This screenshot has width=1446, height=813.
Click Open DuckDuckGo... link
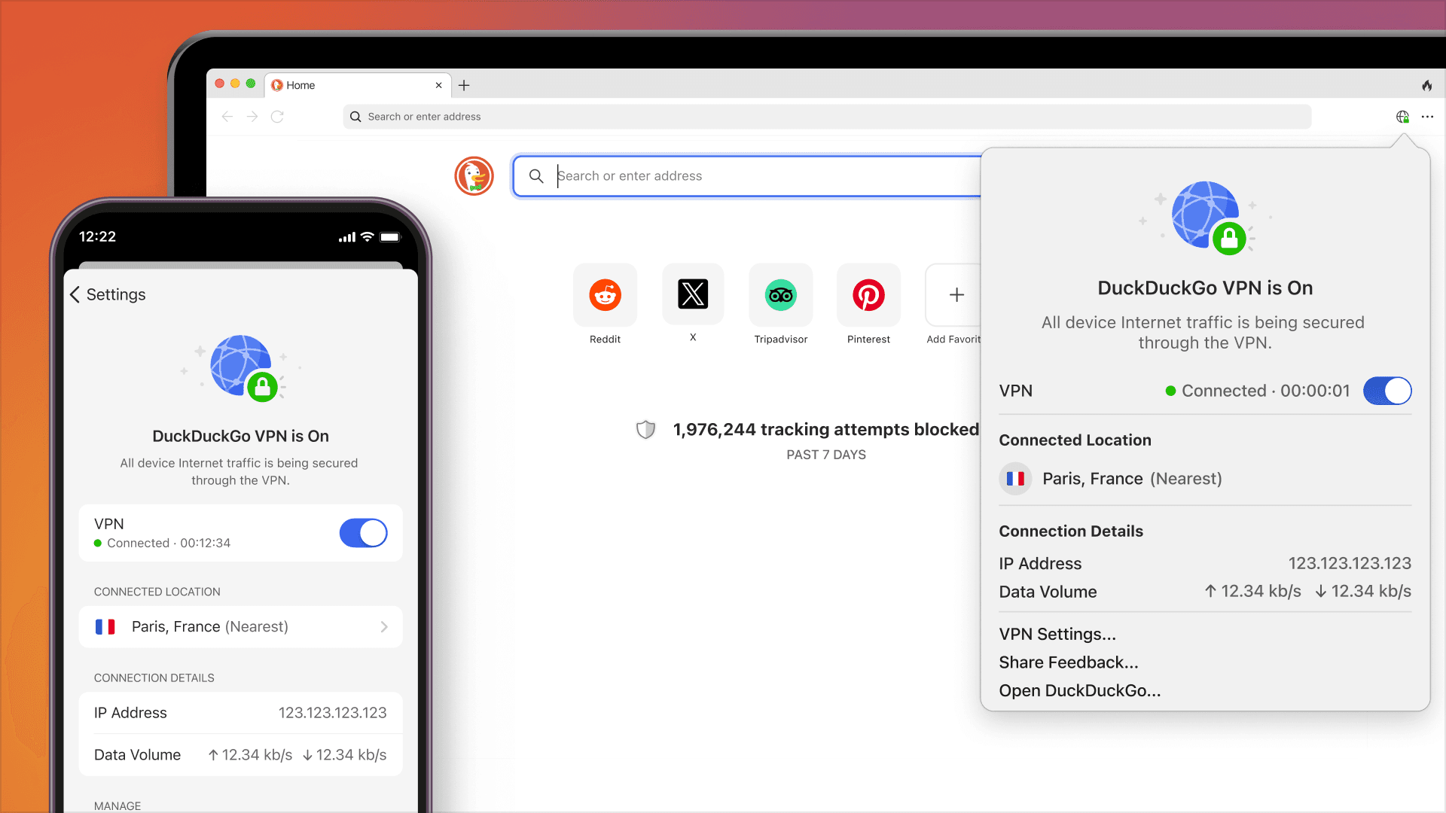tap(1079, 691)
